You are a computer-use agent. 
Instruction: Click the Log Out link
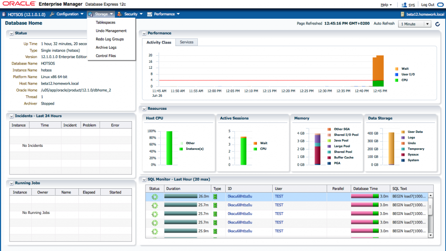coord(428,5)
